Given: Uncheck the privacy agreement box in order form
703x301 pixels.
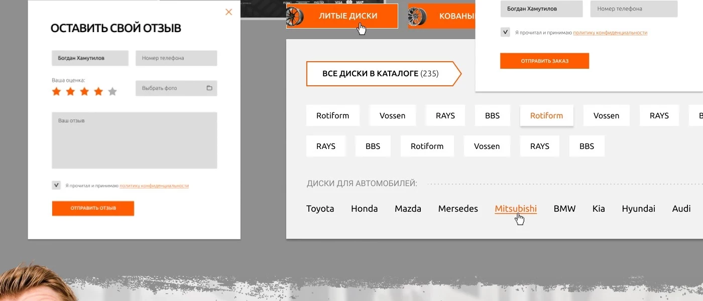Looking at the screenshot, I should click(x=505, y=32).
